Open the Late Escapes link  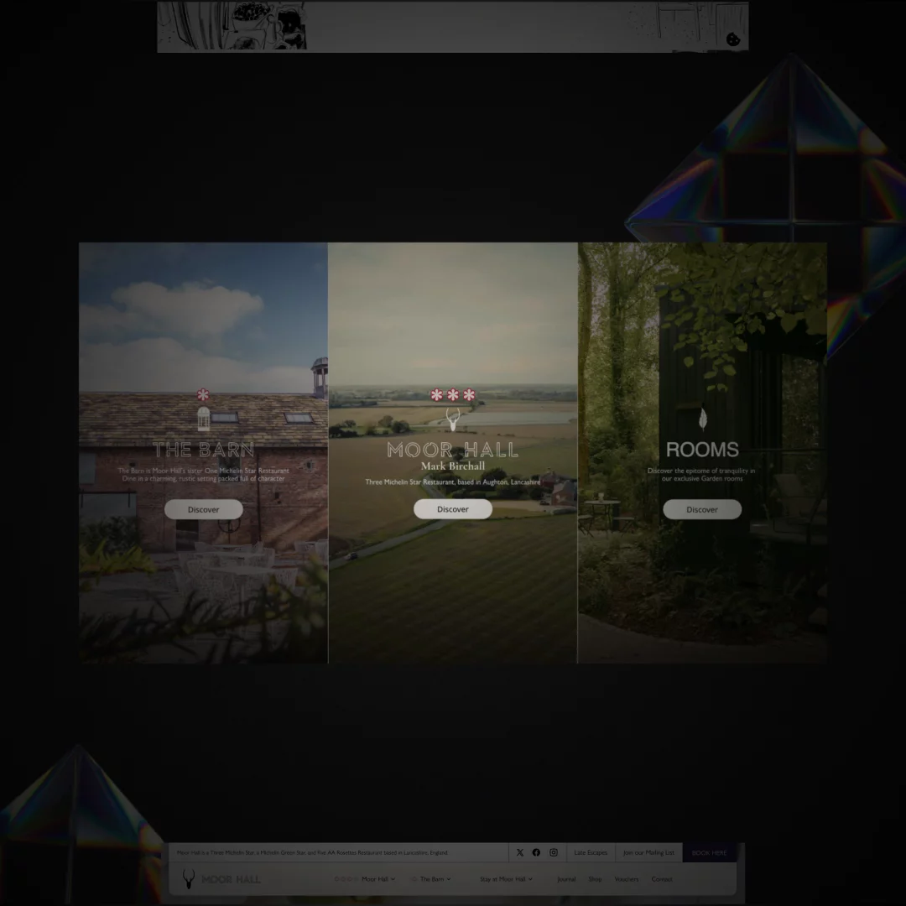click(591, 852)
